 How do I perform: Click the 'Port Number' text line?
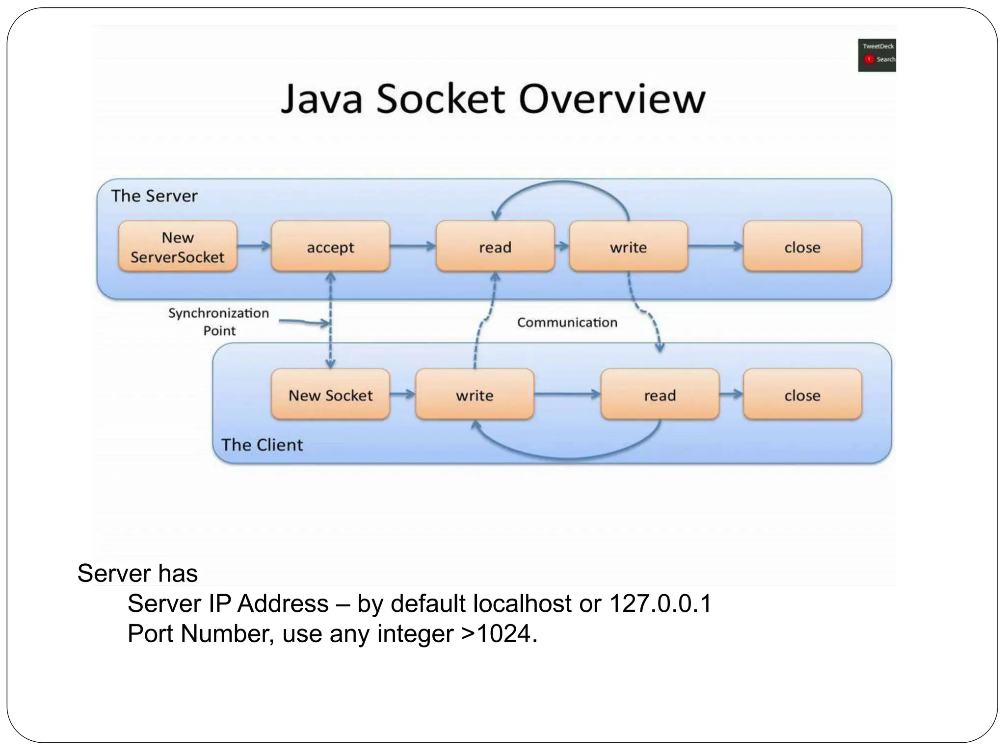click(333, 634)
